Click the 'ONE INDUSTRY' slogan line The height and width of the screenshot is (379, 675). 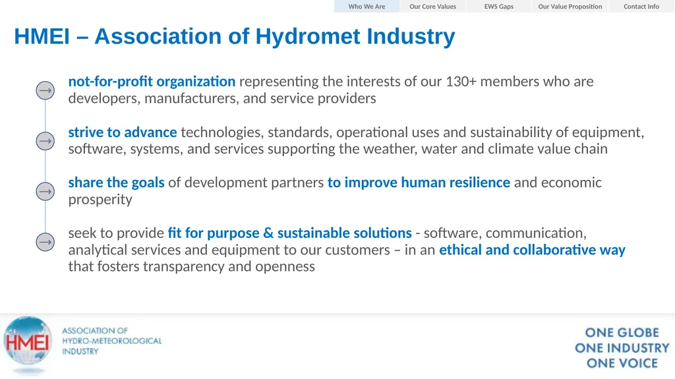point(622,348)
